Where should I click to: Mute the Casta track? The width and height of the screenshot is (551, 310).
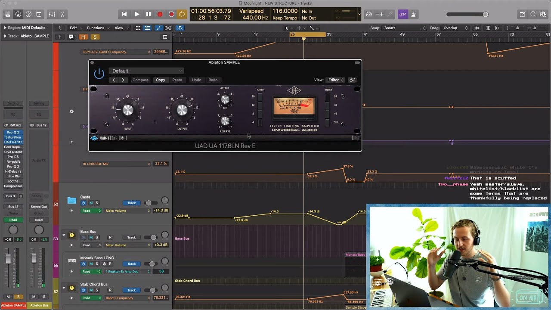pos(90,203)
